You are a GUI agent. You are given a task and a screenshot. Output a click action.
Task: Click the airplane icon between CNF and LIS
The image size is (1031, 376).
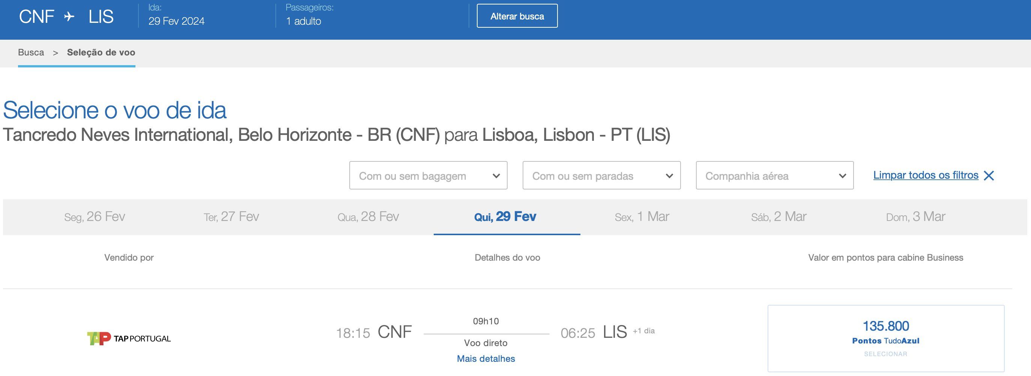pyautogui.click(x=69, y=17)
